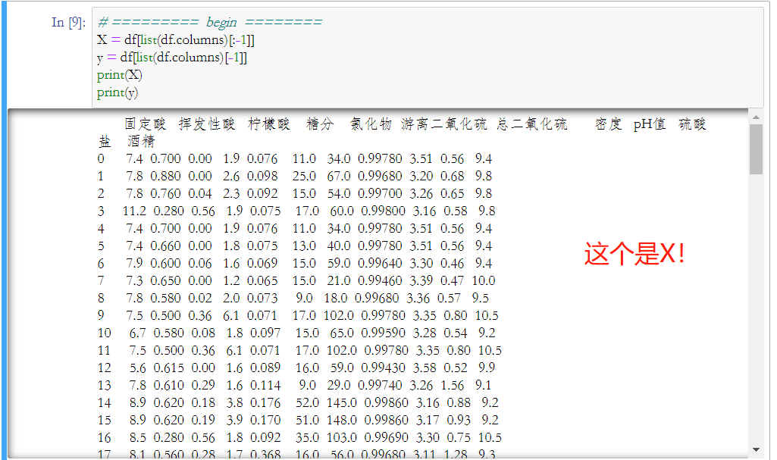Click the '游离二氧化硫' column header

pyautogui.click(x=444, y=124)
